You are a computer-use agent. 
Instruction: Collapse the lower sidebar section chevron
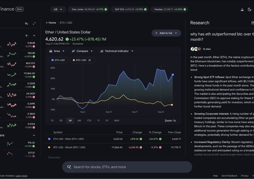pyautogui.click(x=34, y=135)
